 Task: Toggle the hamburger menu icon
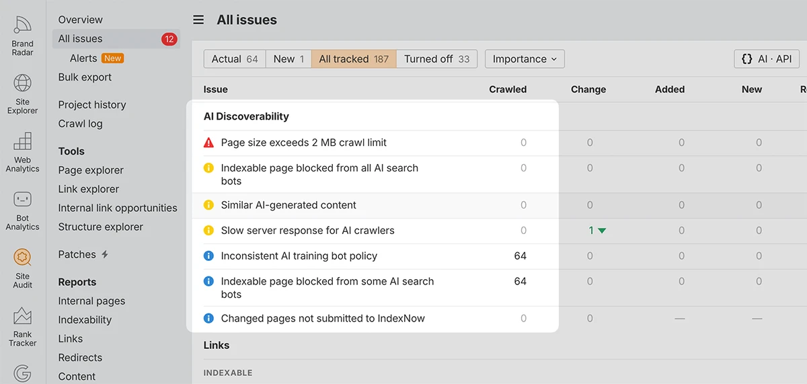point(198,20)
